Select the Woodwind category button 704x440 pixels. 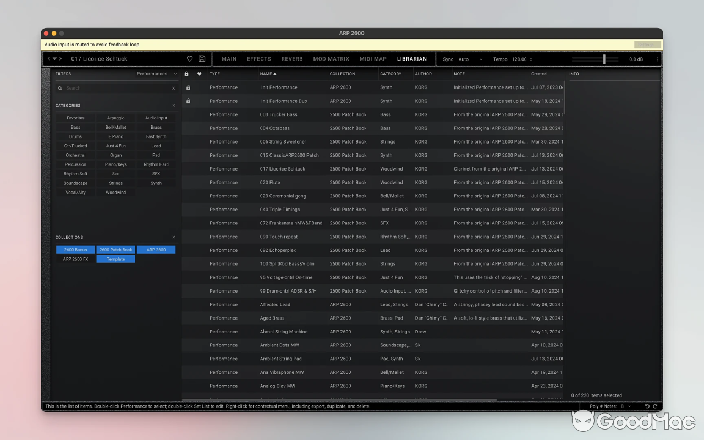pyautogui.click(x=116, y=193)
